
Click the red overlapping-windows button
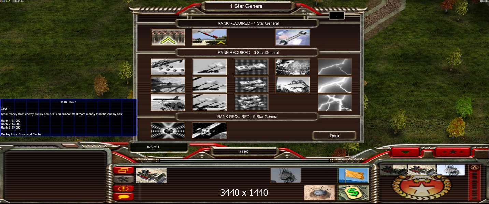[x=124, y=170]
